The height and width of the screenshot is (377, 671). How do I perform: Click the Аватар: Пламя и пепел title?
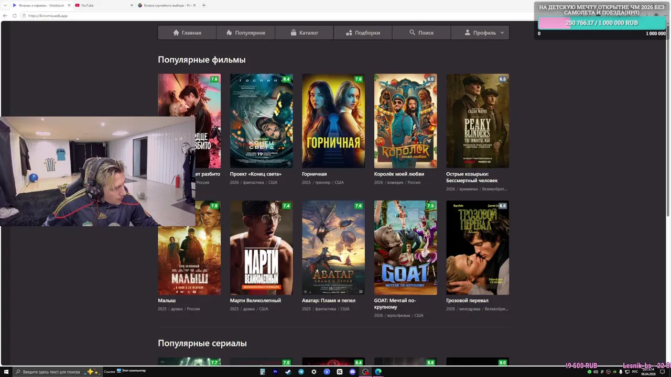pos(329,301)
